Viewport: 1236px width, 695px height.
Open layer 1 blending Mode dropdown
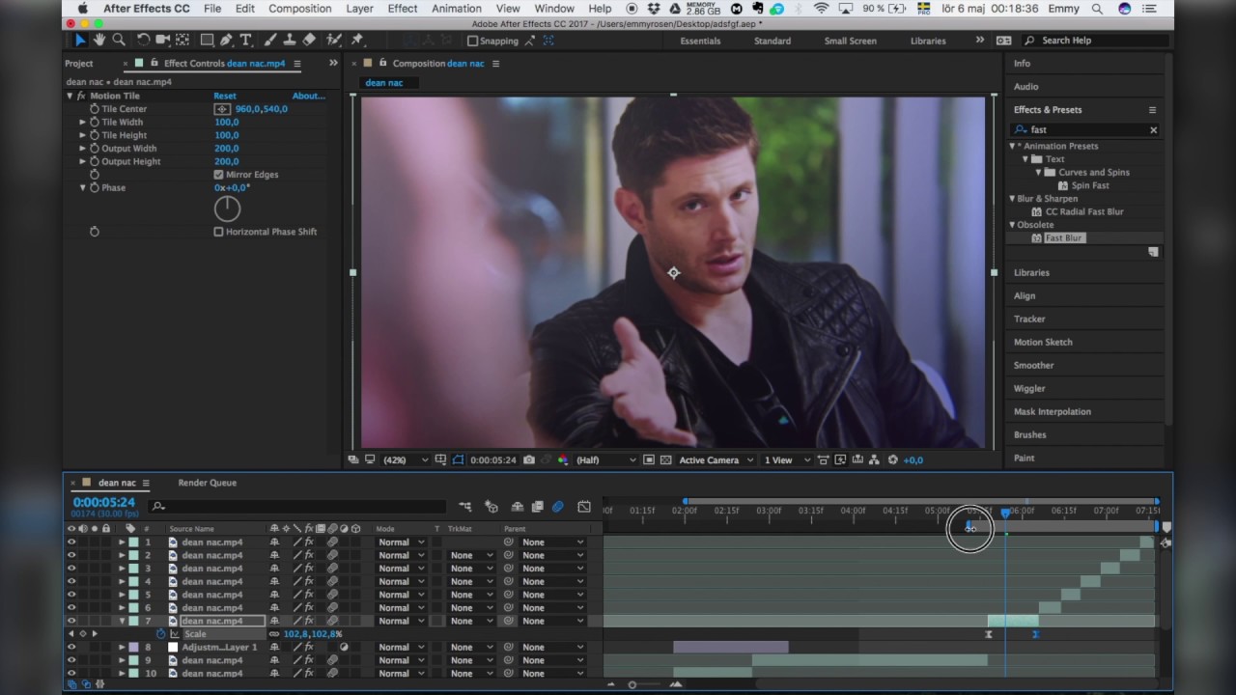[x=401, y=542]
